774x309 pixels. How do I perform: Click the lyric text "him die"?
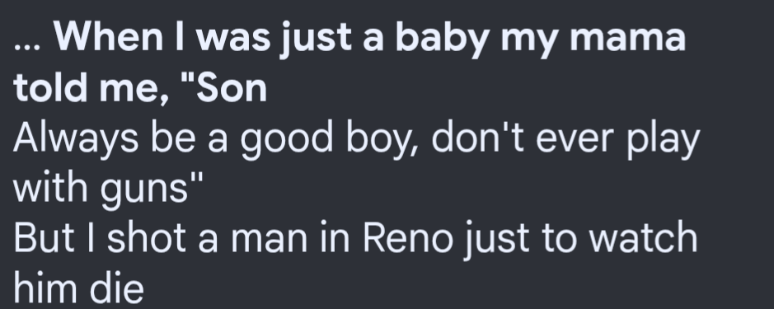pos(79,288)
